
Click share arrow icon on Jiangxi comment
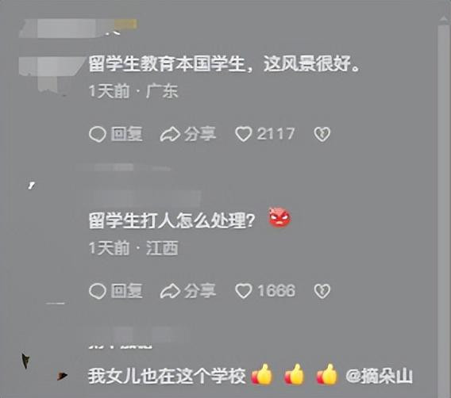tap(170, 291)
